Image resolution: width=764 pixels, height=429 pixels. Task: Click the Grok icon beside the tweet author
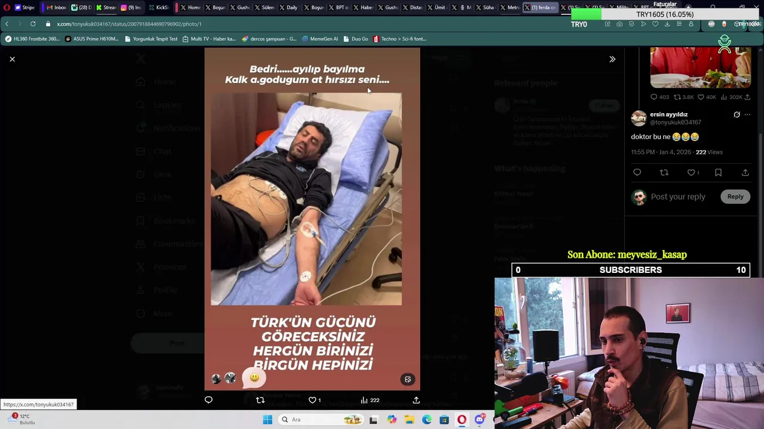tap(737, 114)
